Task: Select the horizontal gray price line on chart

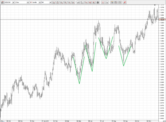Action: pos(79,20)
